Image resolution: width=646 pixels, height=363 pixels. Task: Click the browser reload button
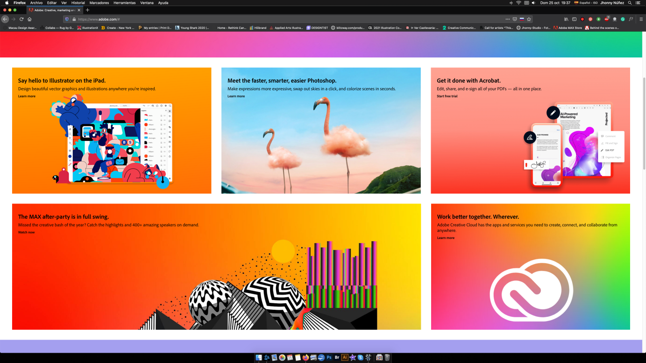click(x=21, y=19)
